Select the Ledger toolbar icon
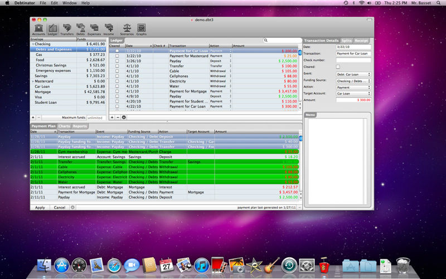 coord(52,30)
